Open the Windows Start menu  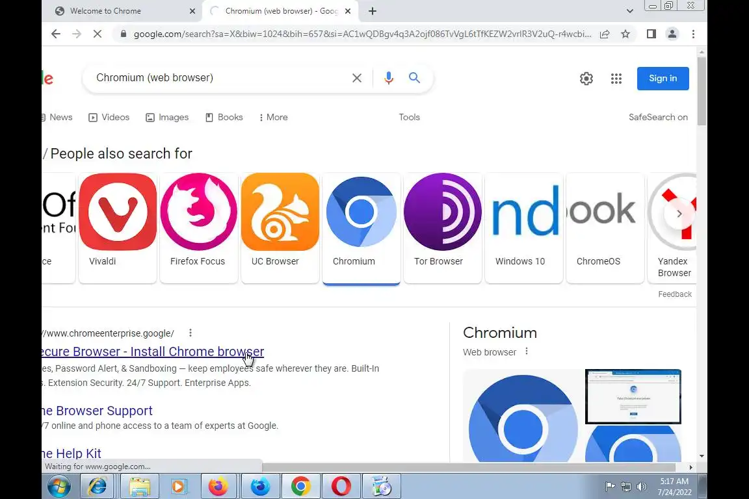pyautogui.click(x=59, y=487)
